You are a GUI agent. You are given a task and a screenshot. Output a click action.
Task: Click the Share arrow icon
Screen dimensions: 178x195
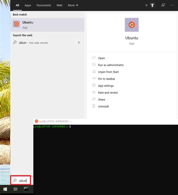point(94,99)
